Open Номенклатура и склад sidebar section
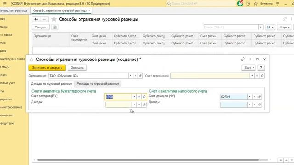Screen dimensions: 294x165 (x=12, y=59)
